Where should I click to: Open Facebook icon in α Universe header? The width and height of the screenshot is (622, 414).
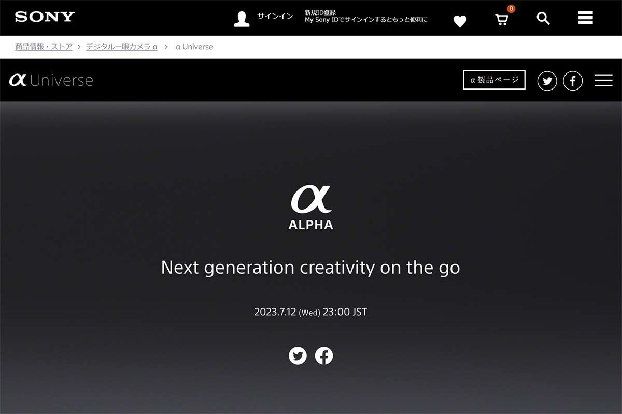click(x=573, y=81)
